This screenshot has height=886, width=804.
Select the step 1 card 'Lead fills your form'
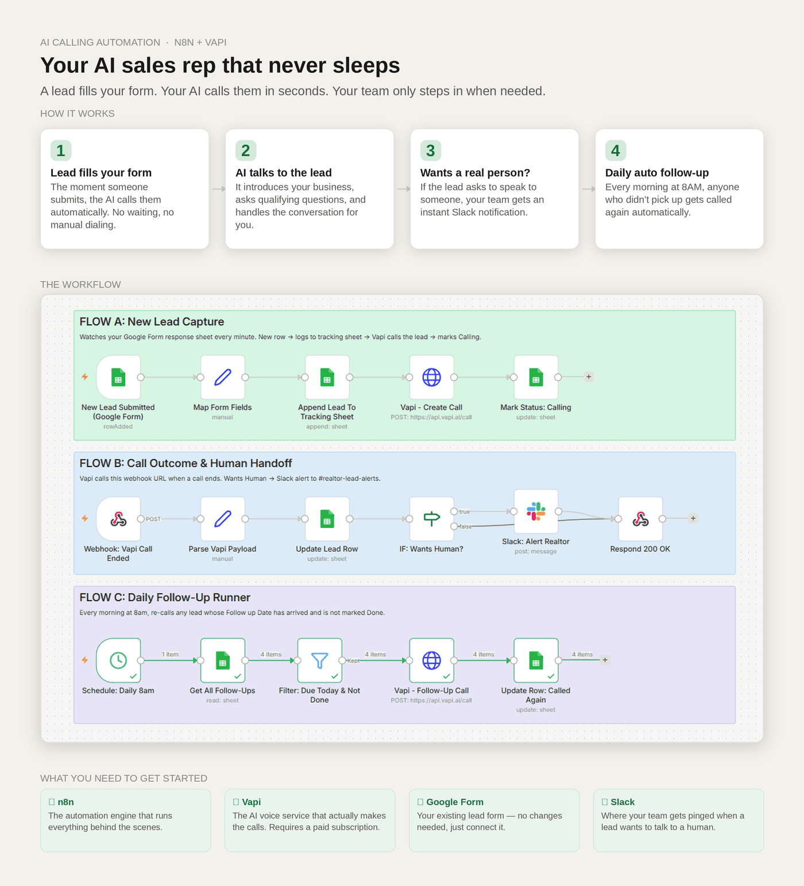coord(125,189)
